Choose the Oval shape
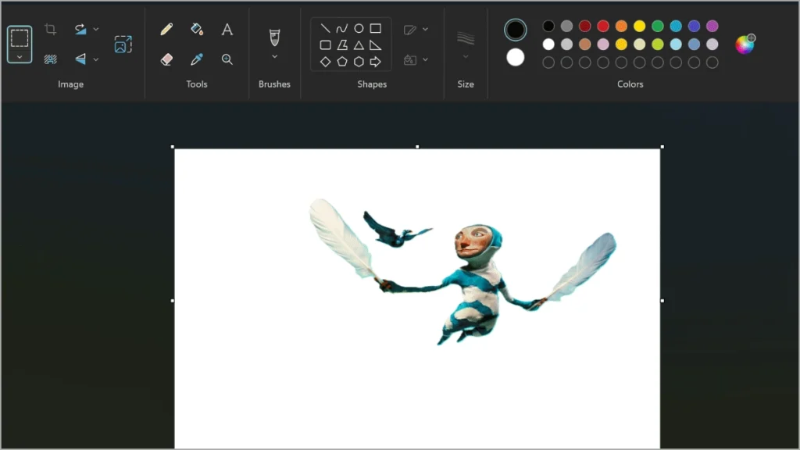This screenshot has height=450, width=800. coord(359,29)
